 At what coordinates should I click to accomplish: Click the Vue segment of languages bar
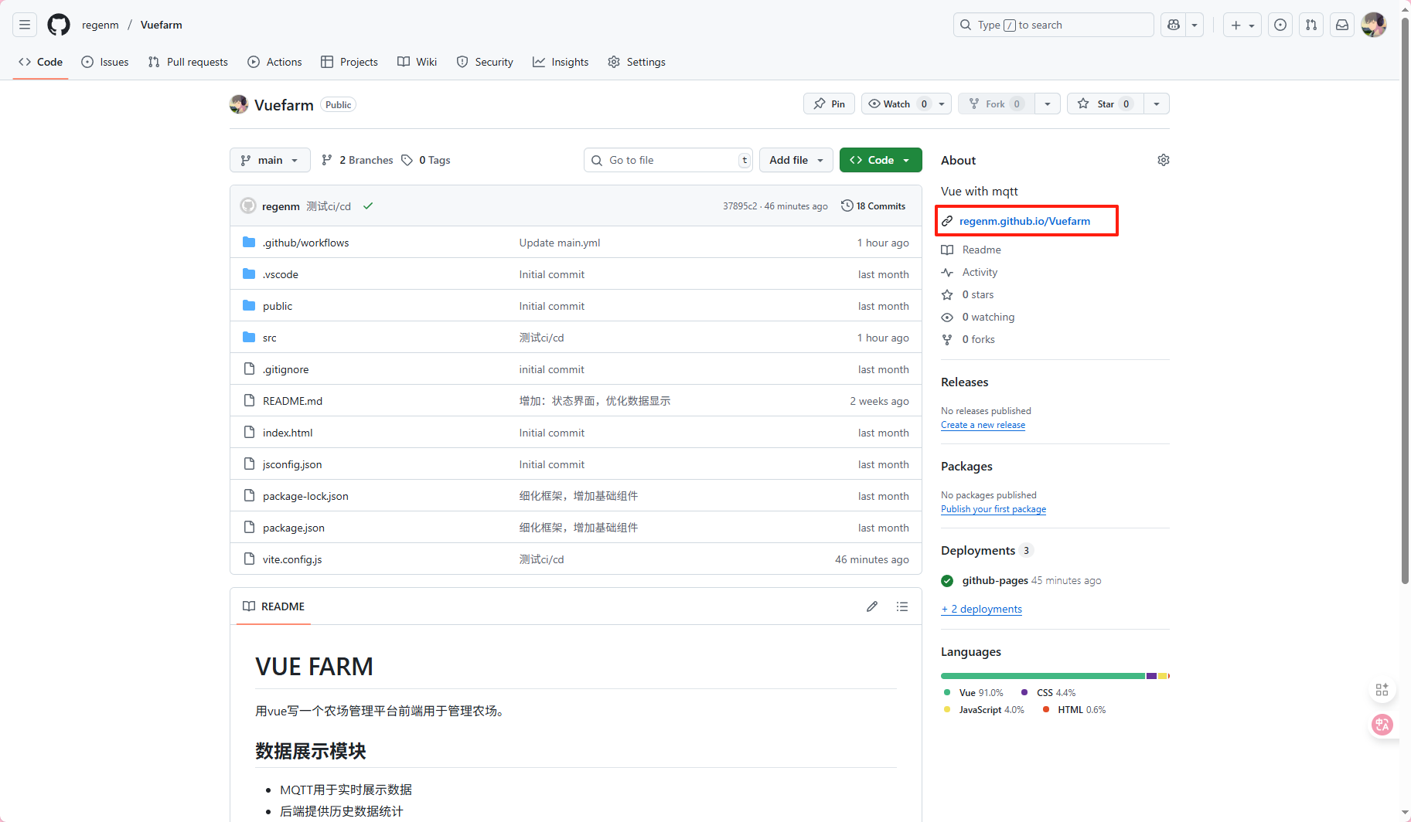click(1042, 676)
